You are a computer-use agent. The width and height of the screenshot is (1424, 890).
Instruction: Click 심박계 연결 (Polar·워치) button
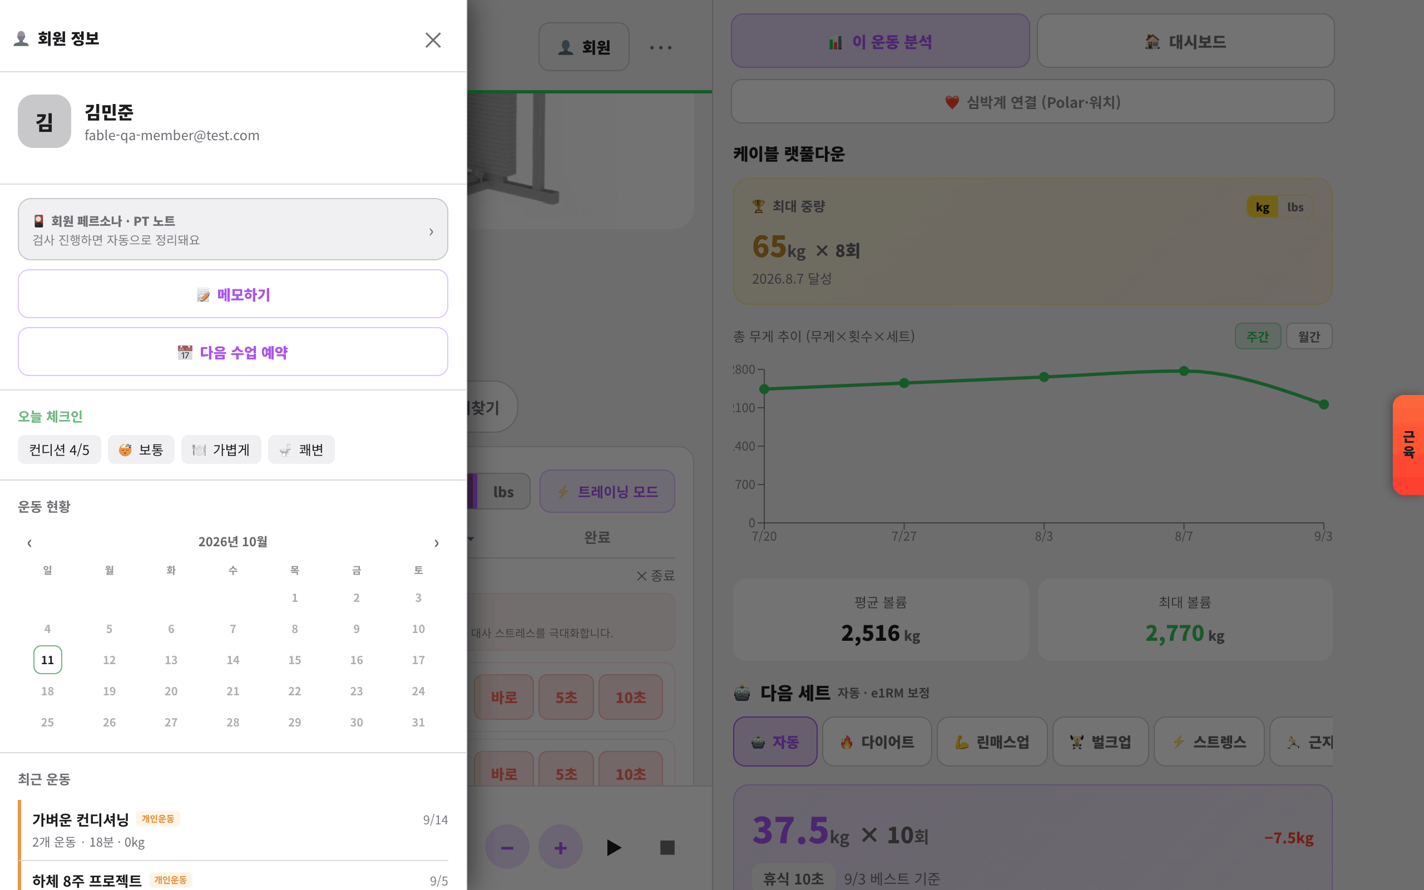(1033, 102)
